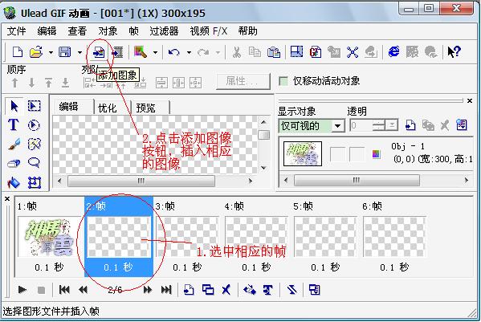Viewport: 481px width, 322px height.
Task: Select the Fill bucket tool
Action: tap(14, 183)
